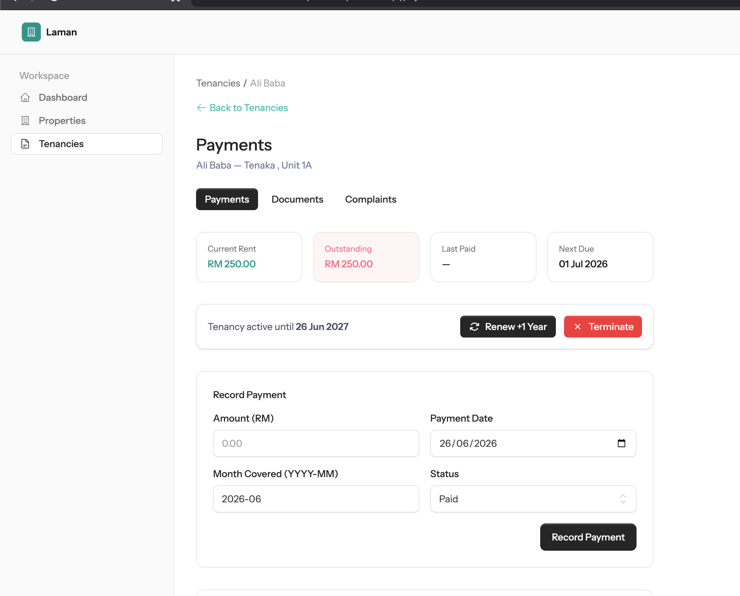Click the Outstanding RM 250.00 card
The height and width of the screenshot is (596, 740).
tap(366, 257)
